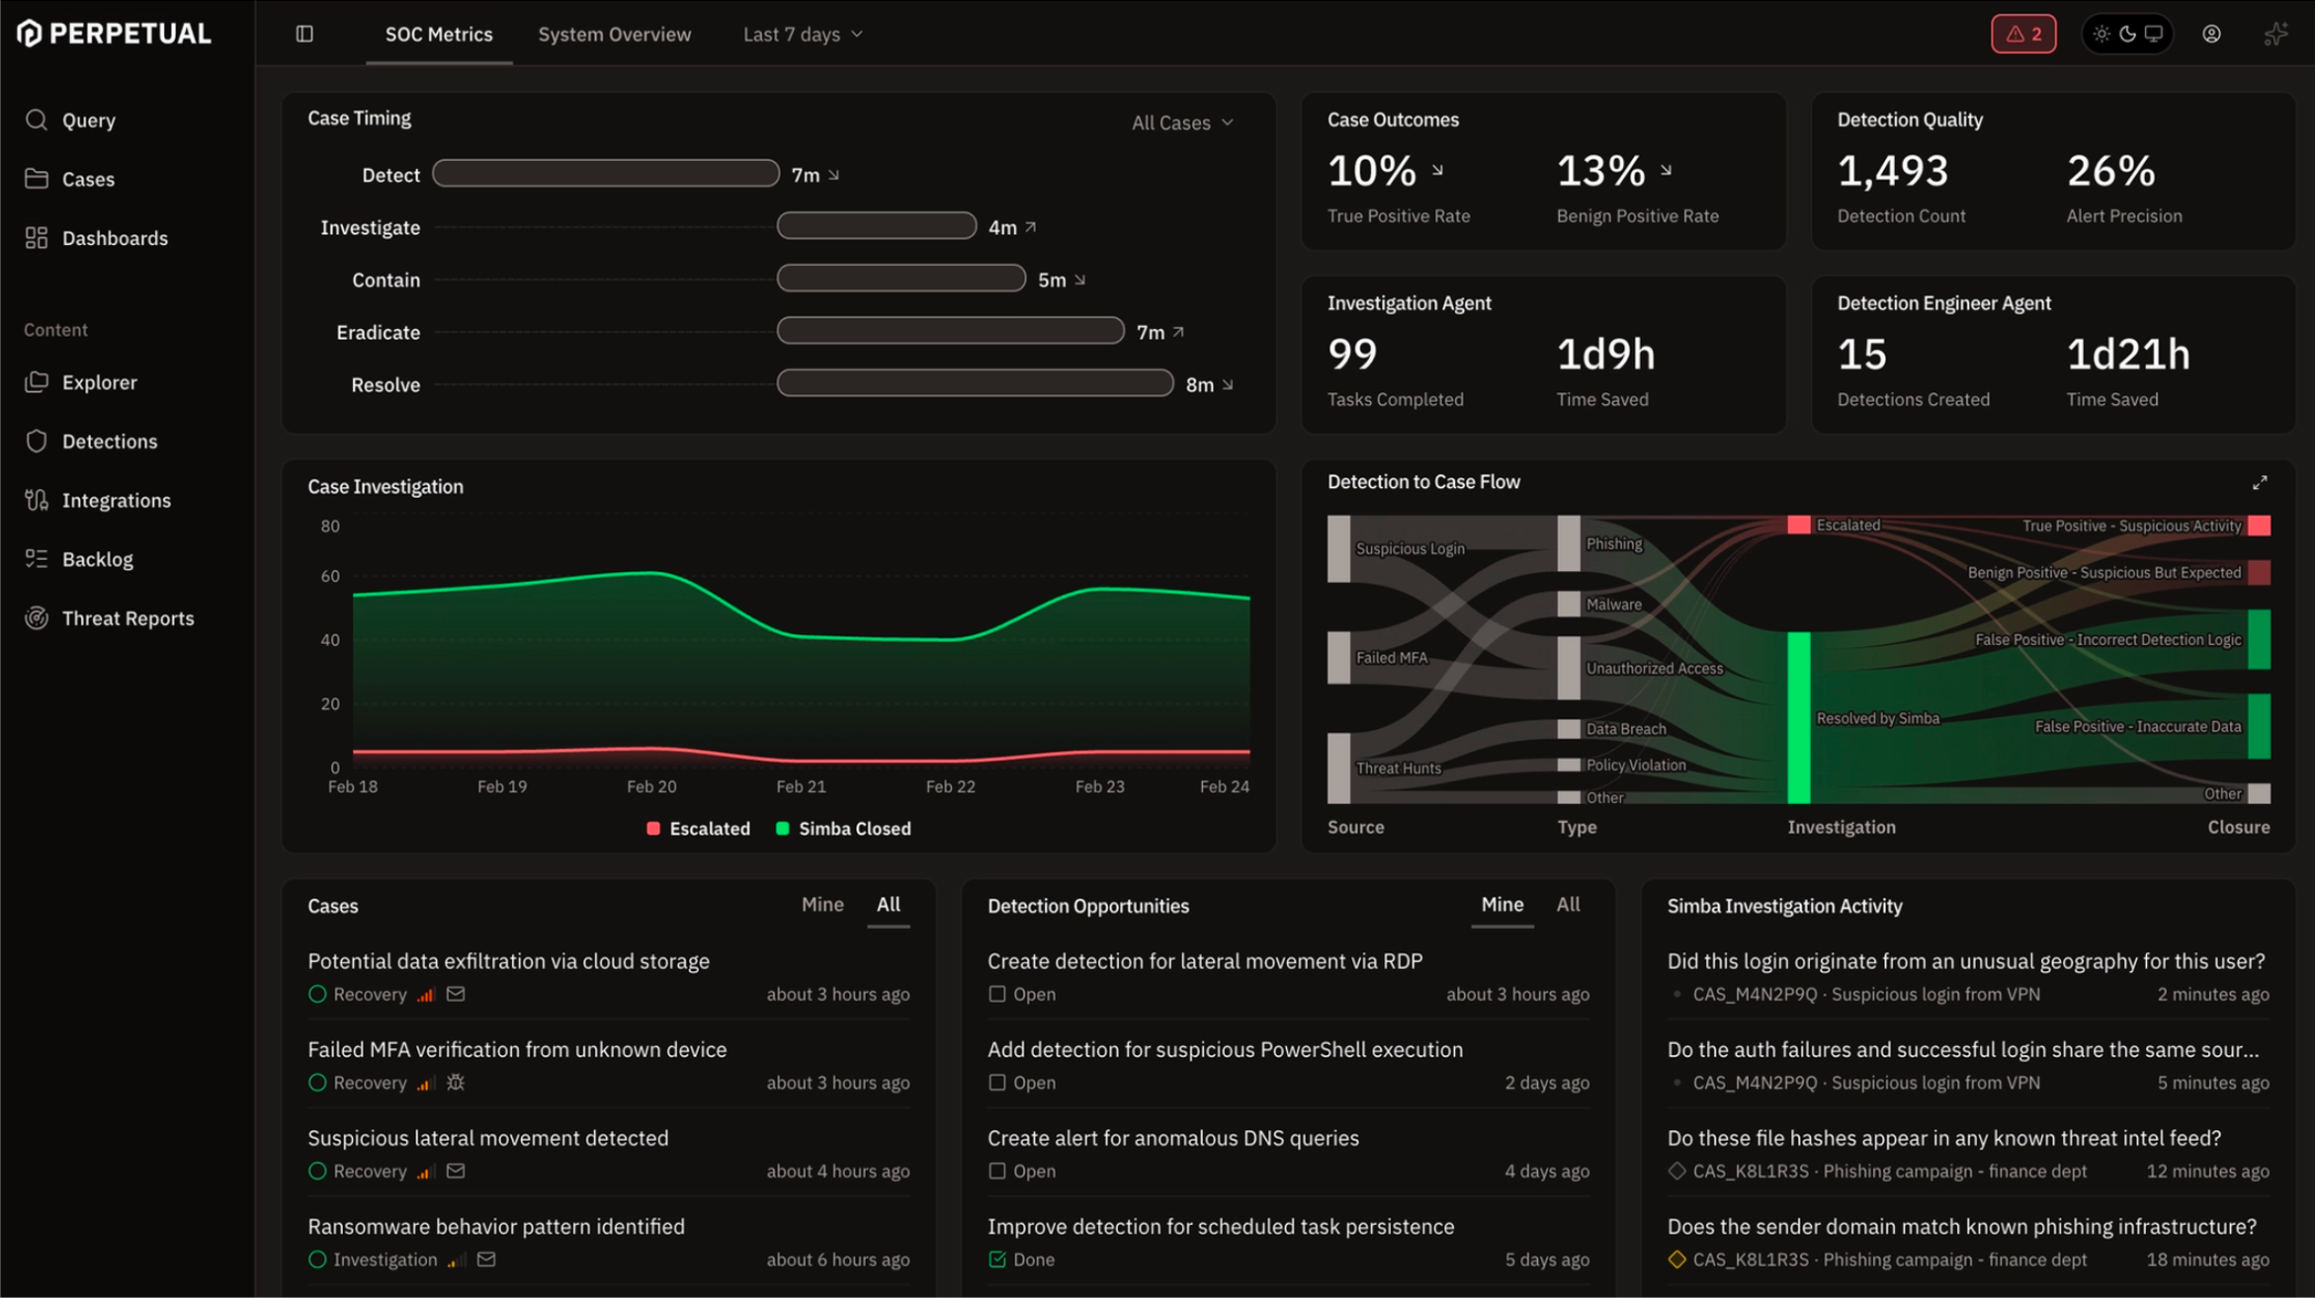Screen dimensions: 2316x1298
Task: Select Threat Reports in the sidebar
Action: coord(128,617)
